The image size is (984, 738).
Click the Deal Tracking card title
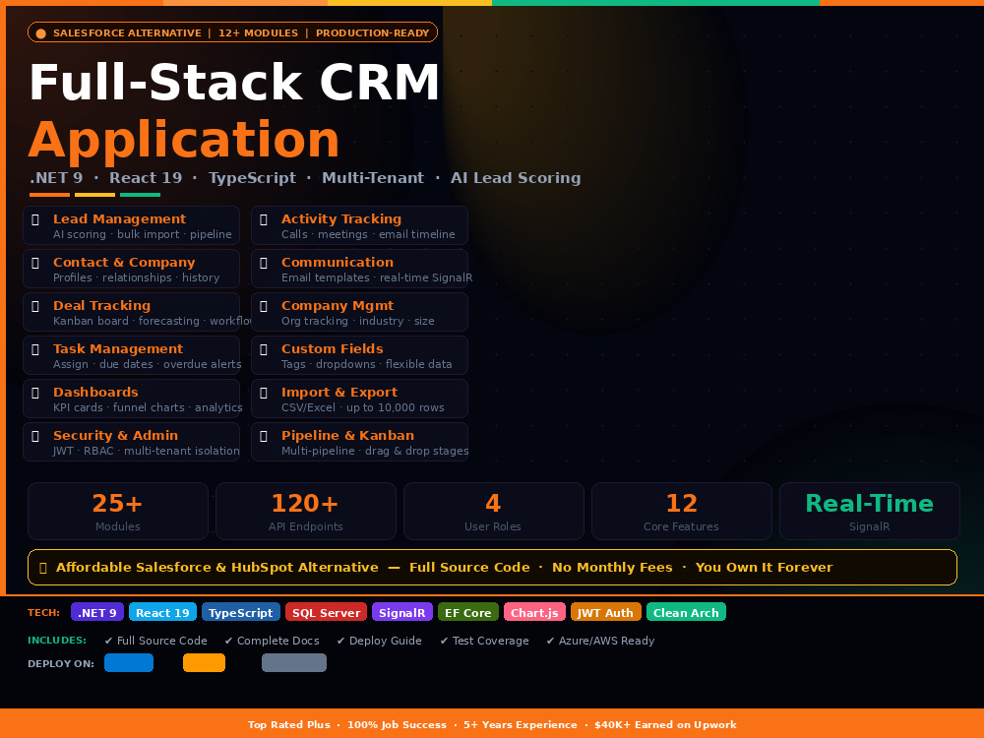(101, 306)
